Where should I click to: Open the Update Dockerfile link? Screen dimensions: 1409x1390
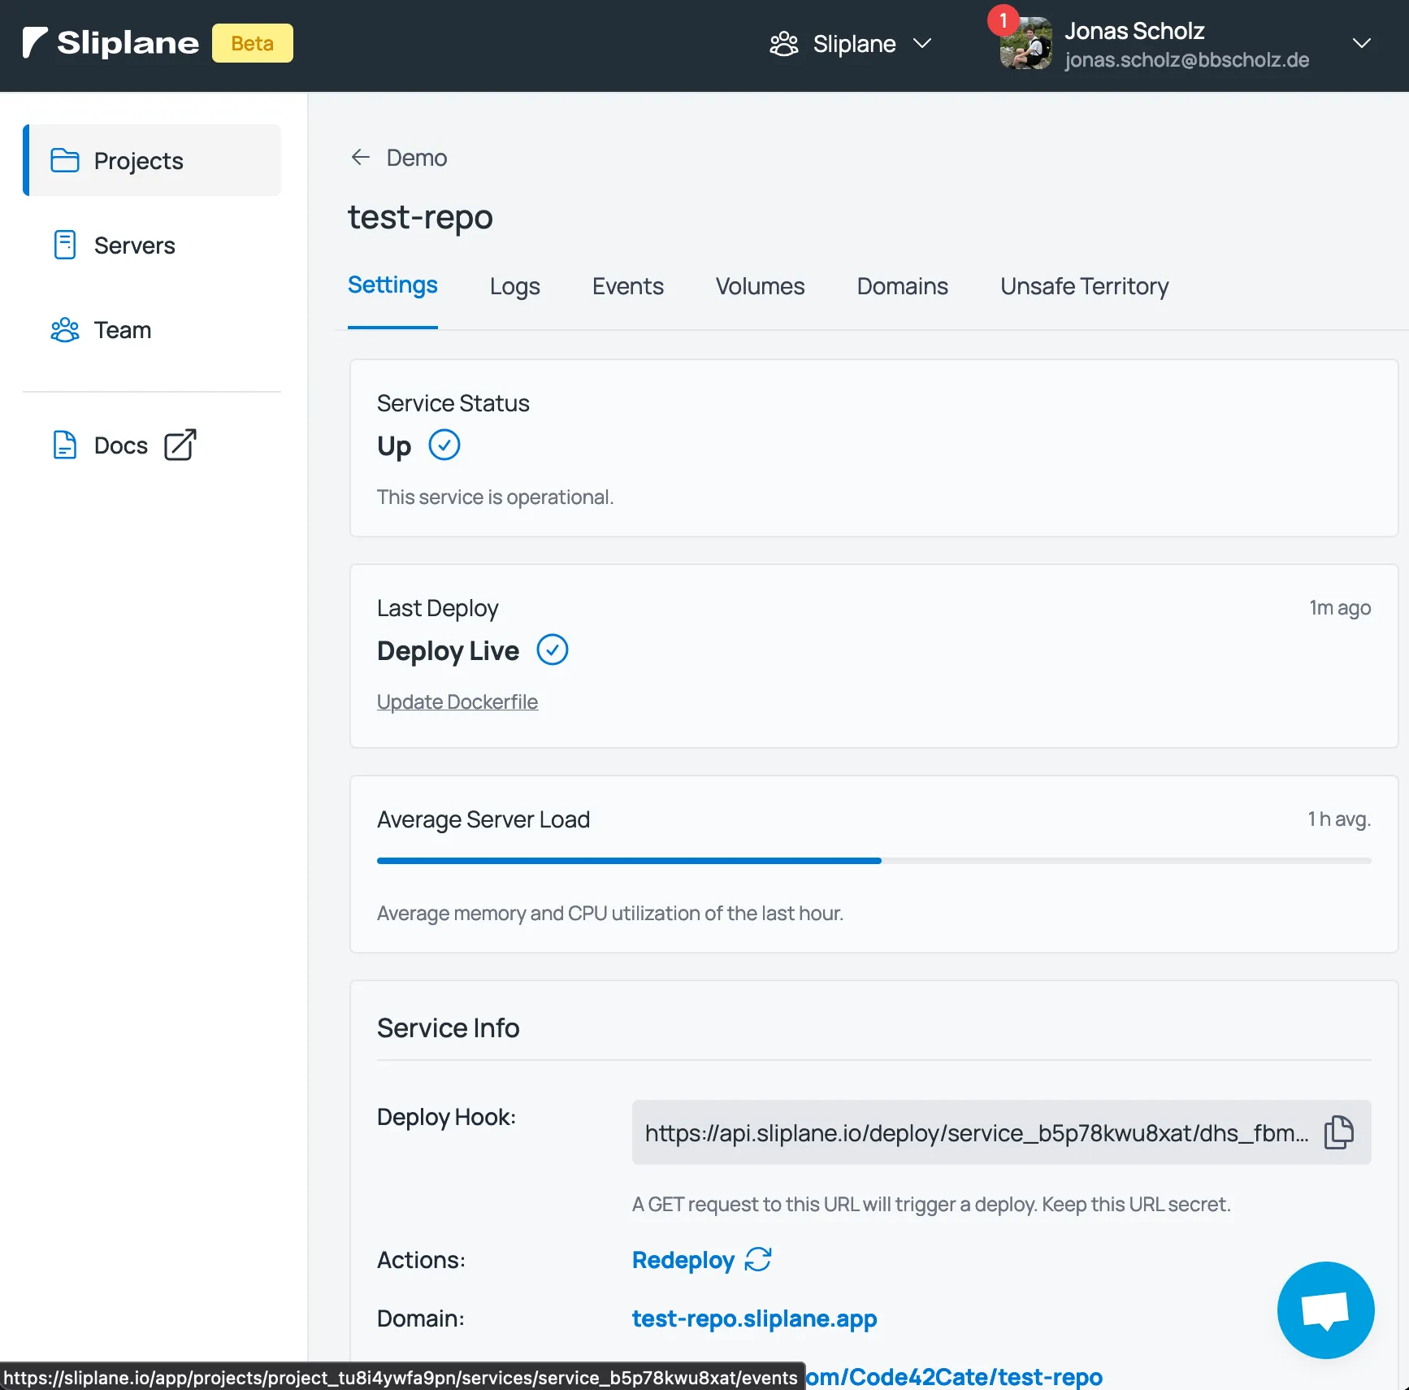pyautogui.click(x=457, y=702)
